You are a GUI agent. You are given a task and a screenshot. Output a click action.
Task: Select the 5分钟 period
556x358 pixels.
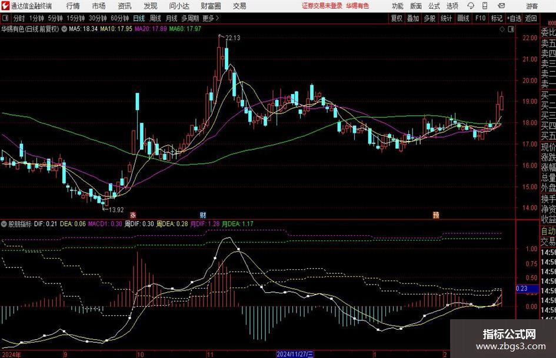[55, 18]
